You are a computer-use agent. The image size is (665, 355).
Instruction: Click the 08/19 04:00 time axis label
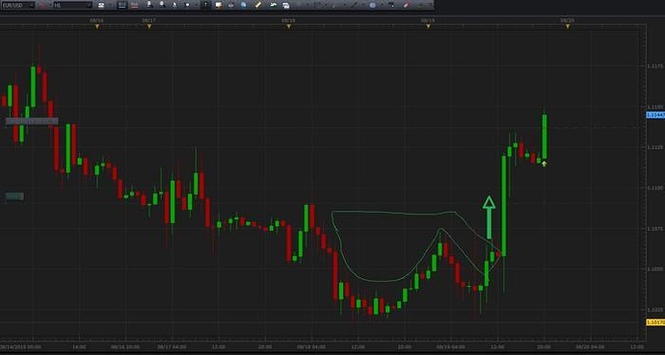click(450, 346)
